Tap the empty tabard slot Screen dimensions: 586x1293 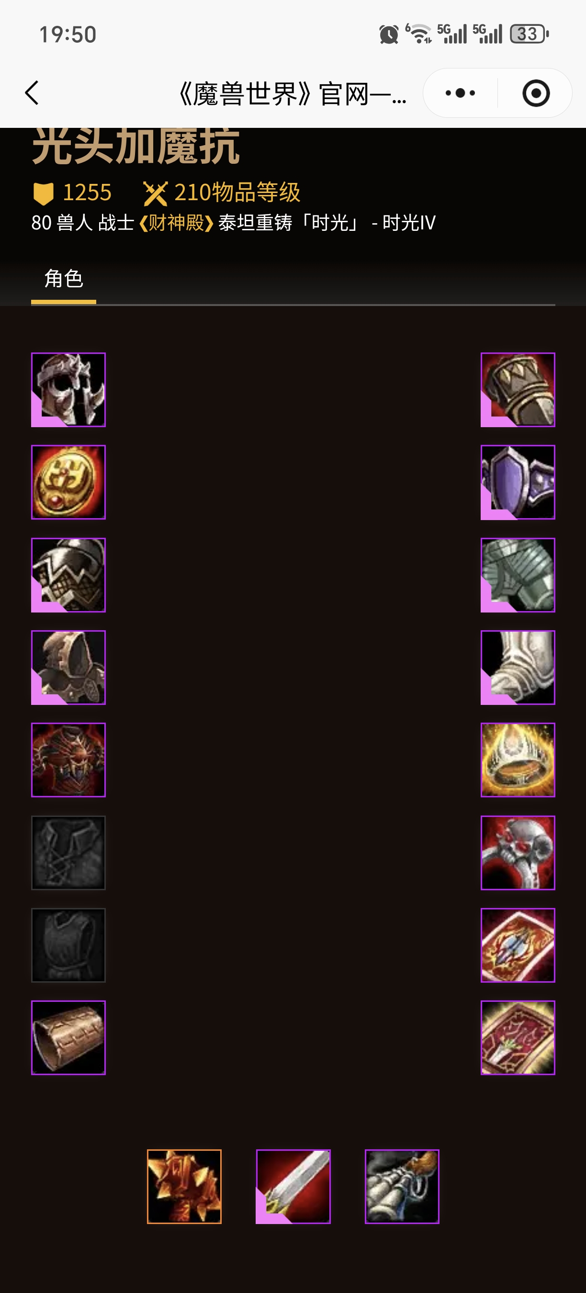click(68, 945)
